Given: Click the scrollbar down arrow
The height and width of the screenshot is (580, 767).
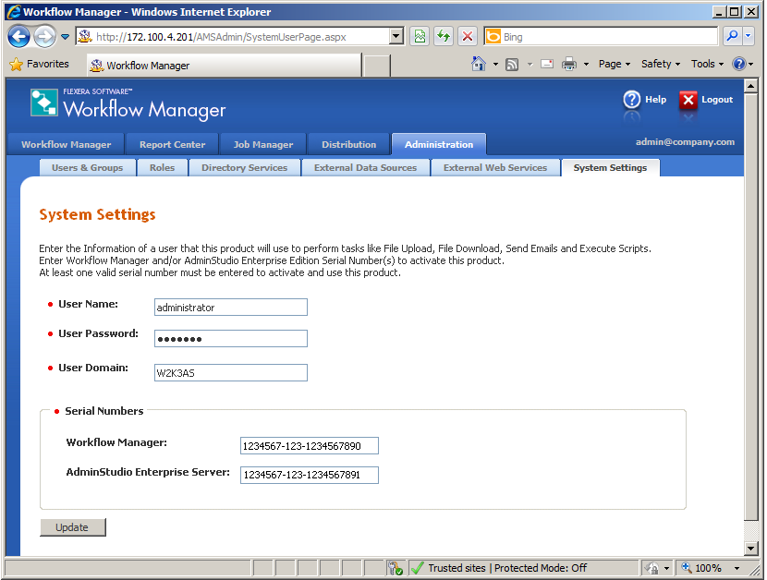Looking at the screenshot, I should point(751,549).
